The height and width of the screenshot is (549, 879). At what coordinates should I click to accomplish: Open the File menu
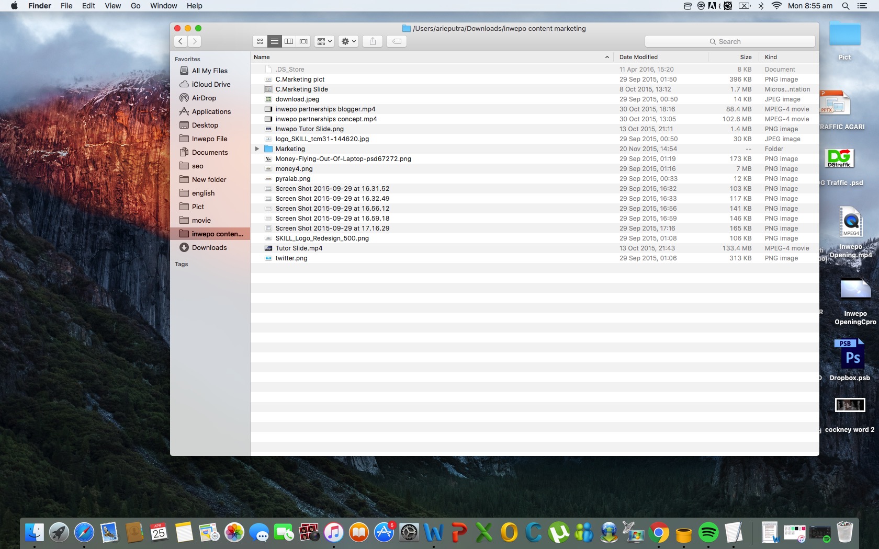pos(66,6)
